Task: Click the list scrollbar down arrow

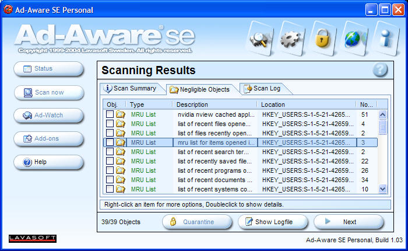Action: (x=383, y=189)
